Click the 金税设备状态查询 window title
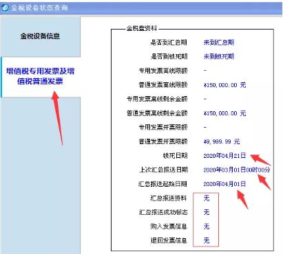This screenshot has height=254, width=283. (39, 8)
